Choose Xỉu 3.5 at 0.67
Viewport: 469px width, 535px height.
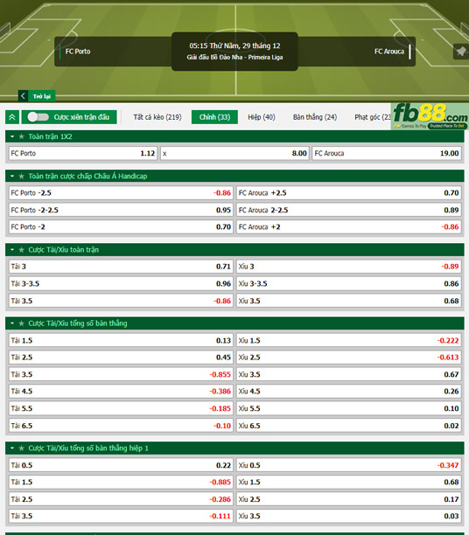click(349, 374)
